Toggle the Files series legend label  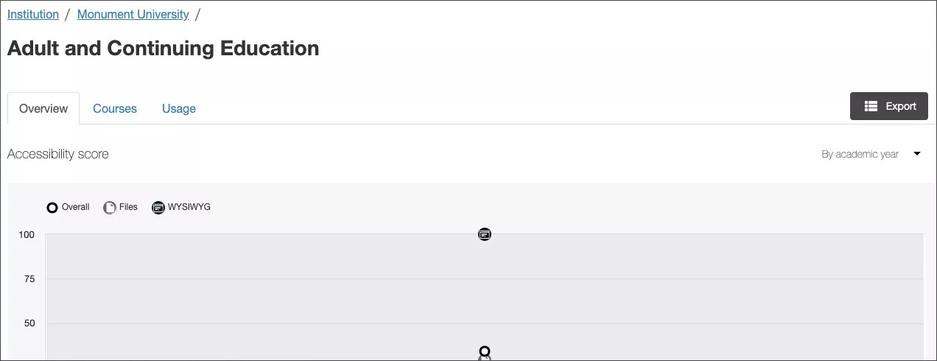pyautogui.click(x=128, y=207)
